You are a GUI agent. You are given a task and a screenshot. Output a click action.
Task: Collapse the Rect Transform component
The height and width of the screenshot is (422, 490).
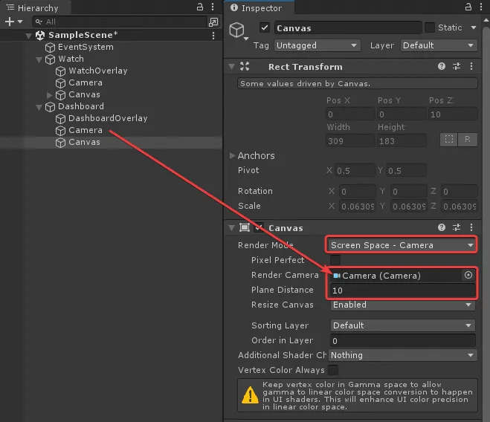point(231,67)
